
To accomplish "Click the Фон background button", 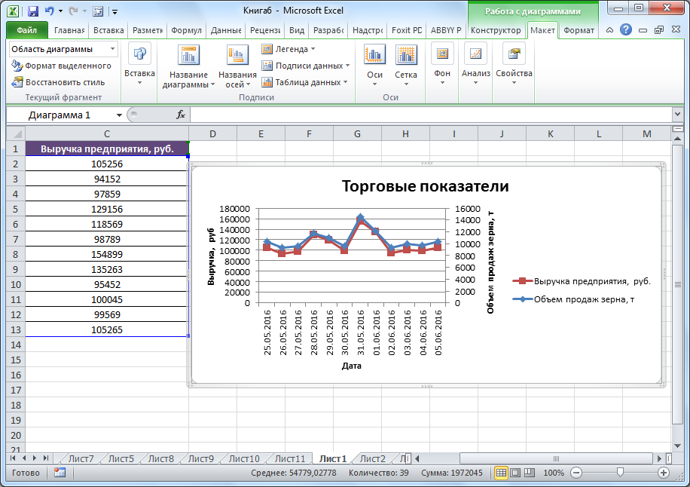I will tap(442, 63).
